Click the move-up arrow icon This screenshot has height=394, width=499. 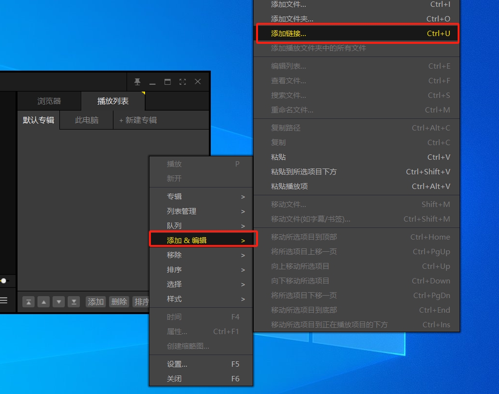coord(43,301)
